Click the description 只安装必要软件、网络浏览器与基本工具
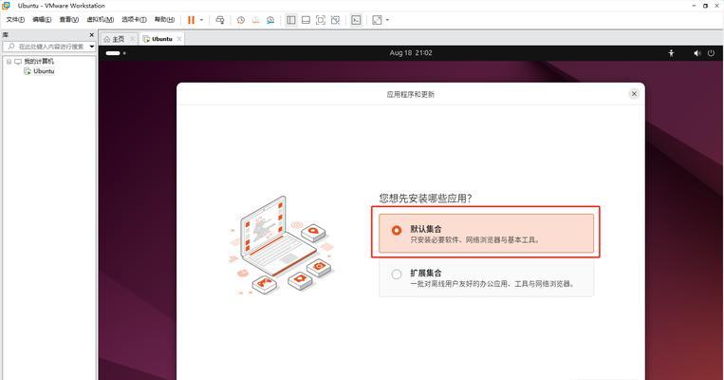This screenshot has width=724, height=380. tap(475, 240)
